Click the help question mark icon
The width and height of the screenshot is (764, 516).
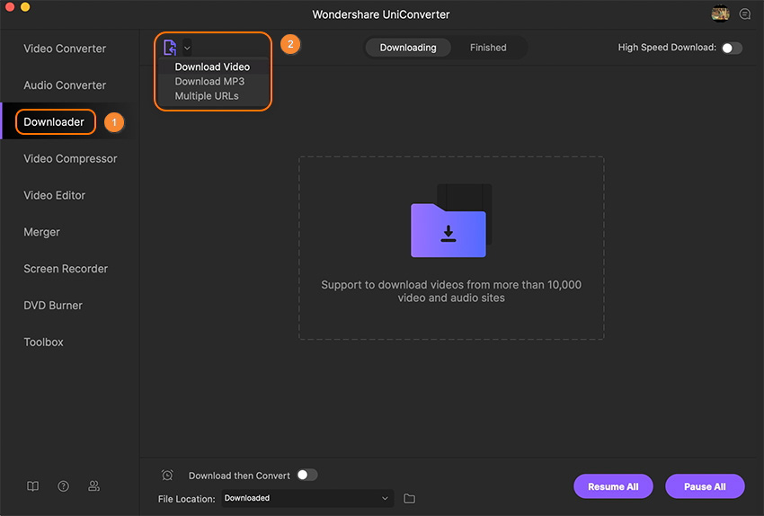(x=64, y=486)
